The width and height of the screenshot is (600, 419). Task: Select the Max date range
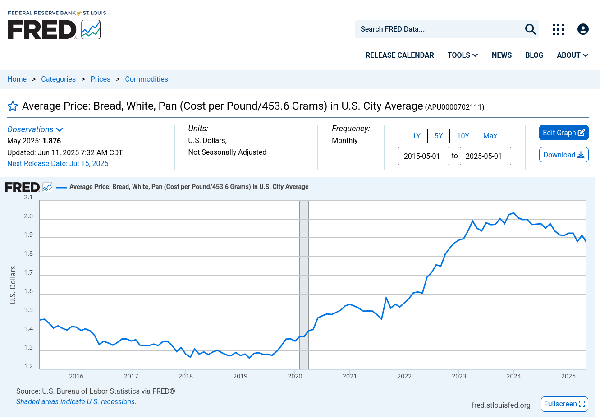490,136
